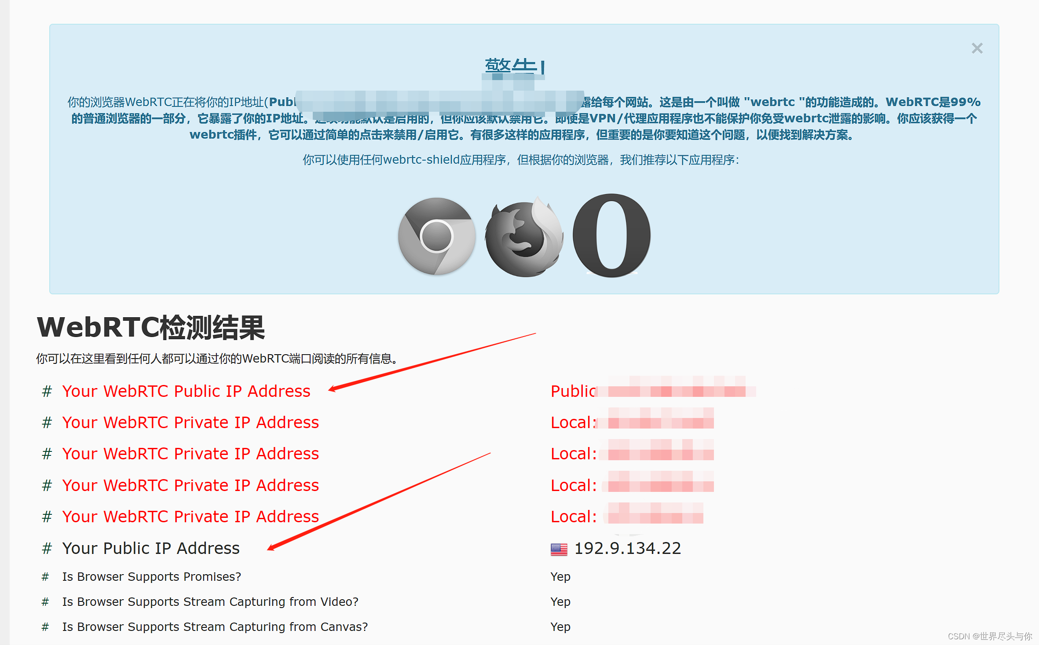
Task: Click Stream Capturing from Canvas row
Action: pyautogui.click(x=215, y=627)
